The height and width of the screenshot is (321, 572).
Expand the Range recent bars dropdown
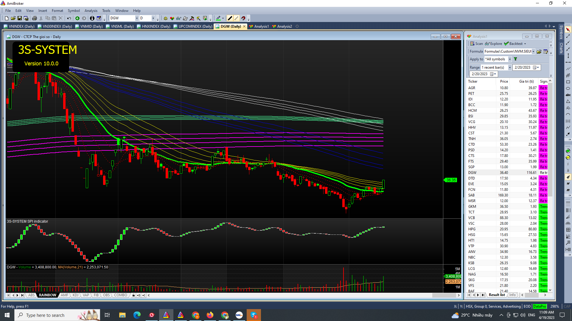[510, 67]
